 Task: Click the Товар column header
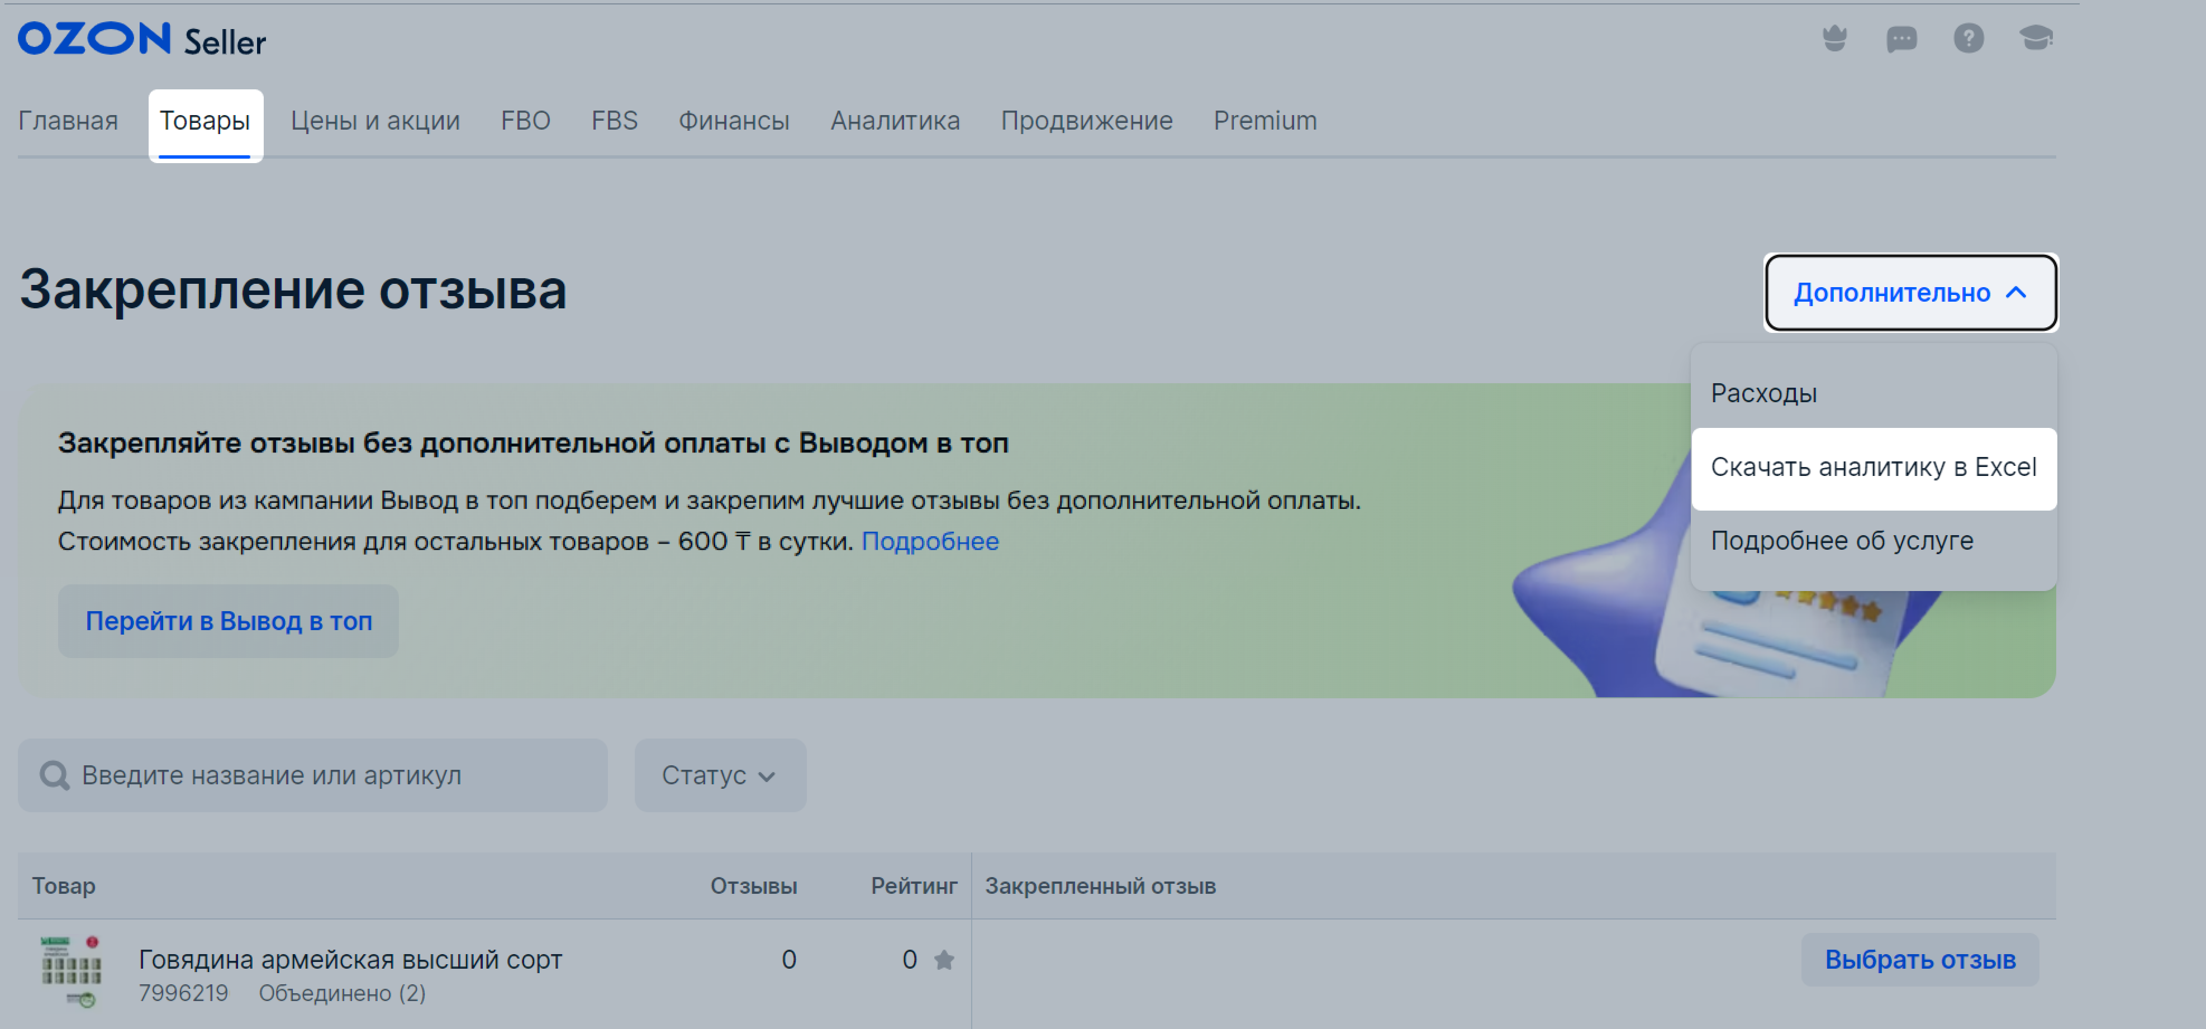pyautogui.click(x=64, y=886)
